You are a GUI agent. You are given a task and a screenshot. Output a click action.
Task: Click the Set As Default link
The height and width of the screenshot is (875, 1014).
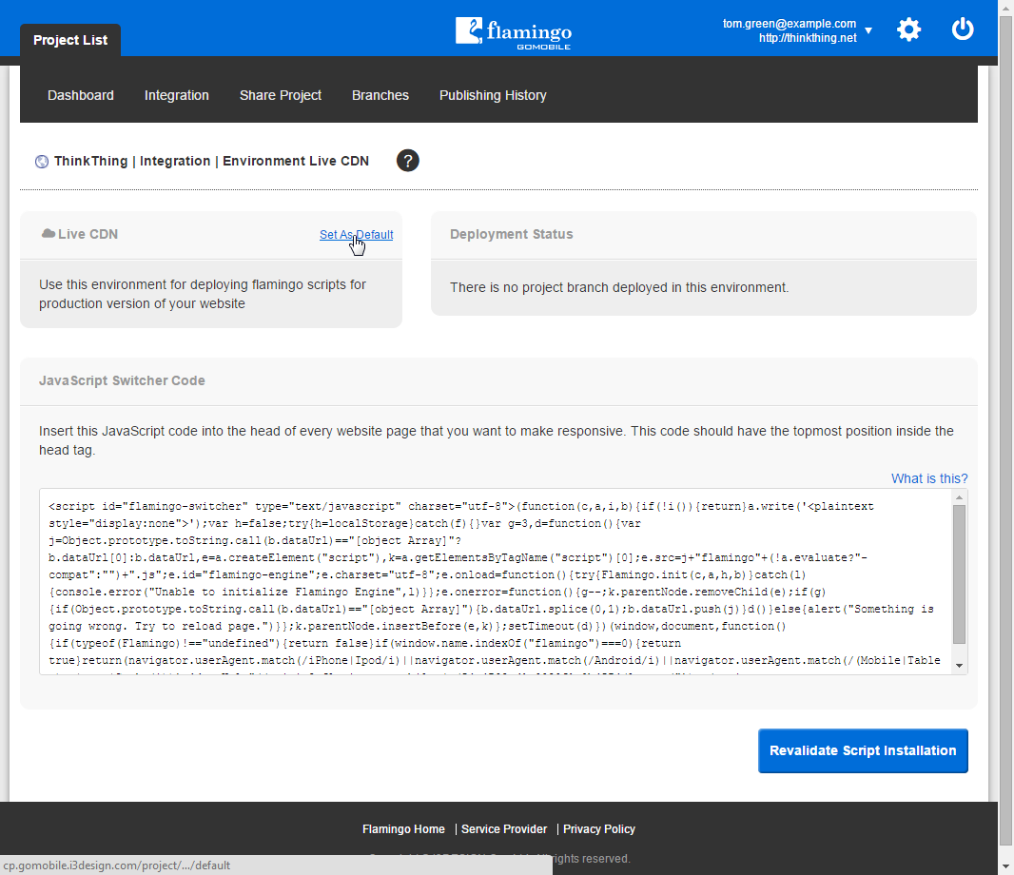pyautogui.click(x=357, y=235)
